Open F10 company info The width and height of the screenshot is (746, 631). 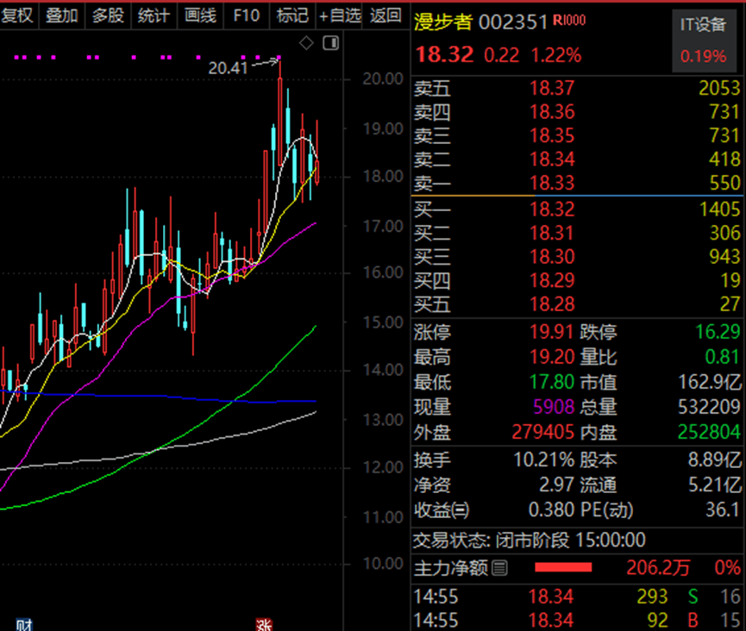click(247, 16)
